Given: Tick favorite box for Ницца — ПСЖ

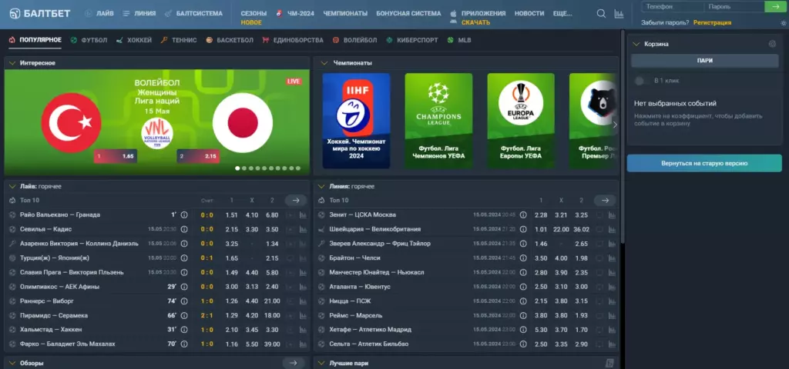Looking at the screenshot, I should click(599, 301).
